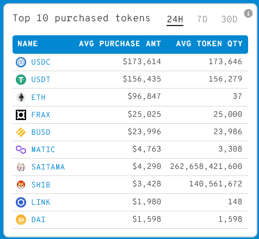Image resolution: width=259 pixels, height=239 pixels.
Task: Click the NAME column header
Action: [x=27, y=43]
